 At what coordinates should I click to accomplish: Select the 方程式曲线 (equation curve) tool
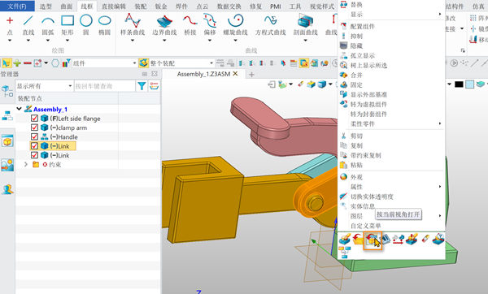[270, 25]
